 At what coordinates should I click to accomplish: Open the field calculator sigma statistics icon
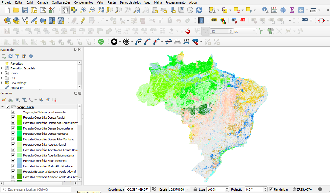[292, 10]
